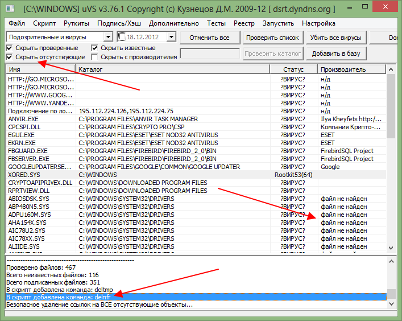Click the file list scroll down arrow

pyautogui.click(x=391, y=248)
